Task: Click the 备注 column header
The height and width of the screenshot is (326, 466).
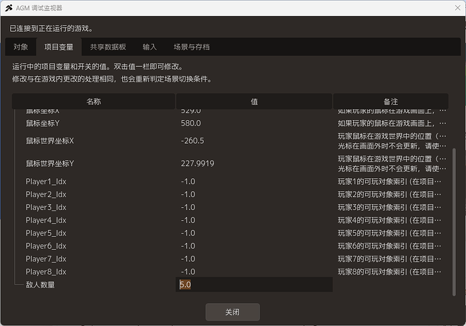Action: coord(390,101)
